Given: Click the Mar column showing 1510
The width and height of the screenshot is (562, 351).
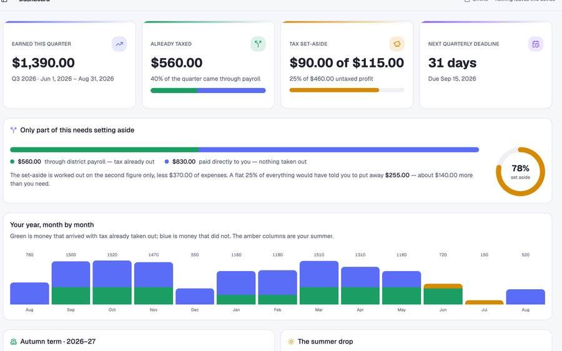Looking at the screenshot, I should [x=319, y=282].
